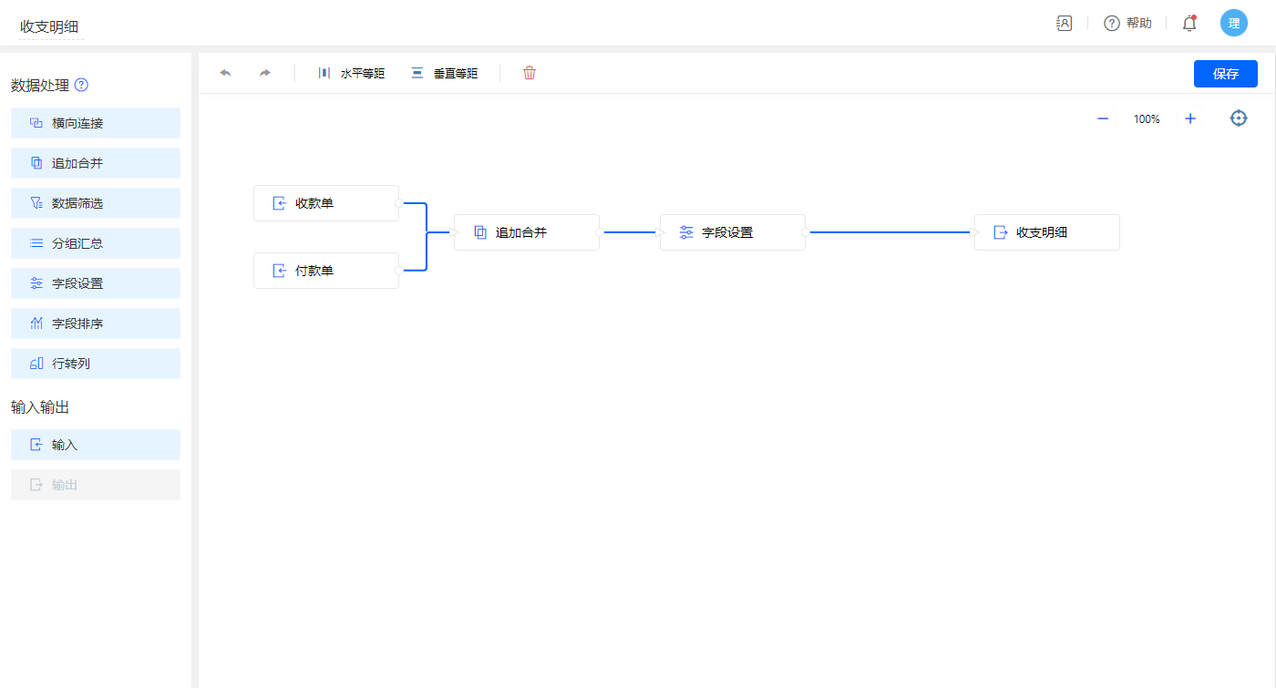Zoom out with the minus button
Screen dimensions: 1276x688
click(x=1103, y=118)
